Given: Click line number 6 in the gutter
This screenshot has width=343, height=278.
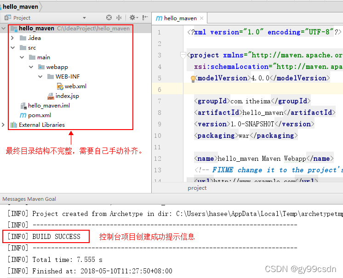Looking at the screenshot, I should coord(160,90).
